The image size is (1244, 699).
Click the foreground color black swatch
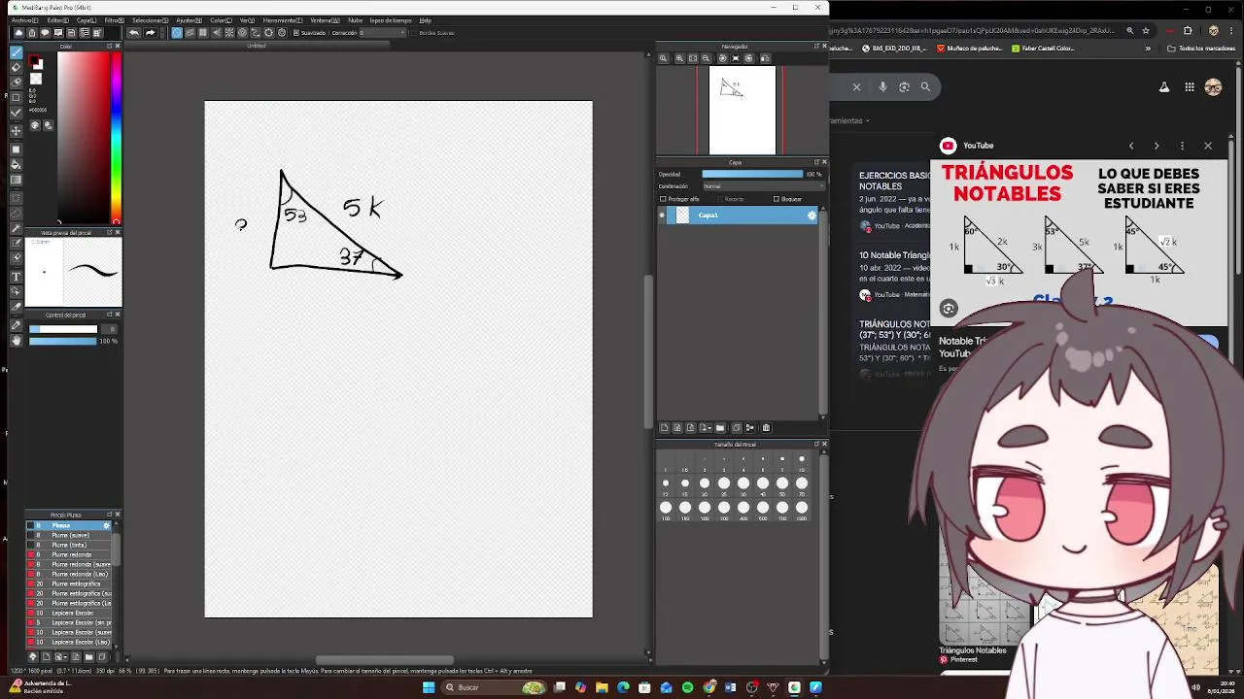coord(33,58)
